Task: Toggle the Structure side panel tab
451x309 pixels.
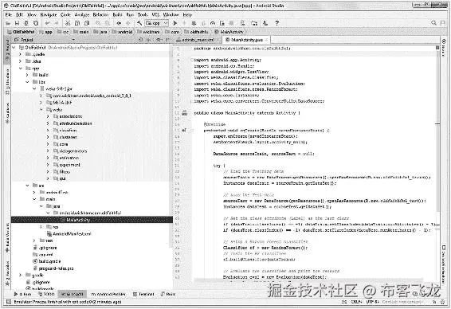Action: click(8, 82)
